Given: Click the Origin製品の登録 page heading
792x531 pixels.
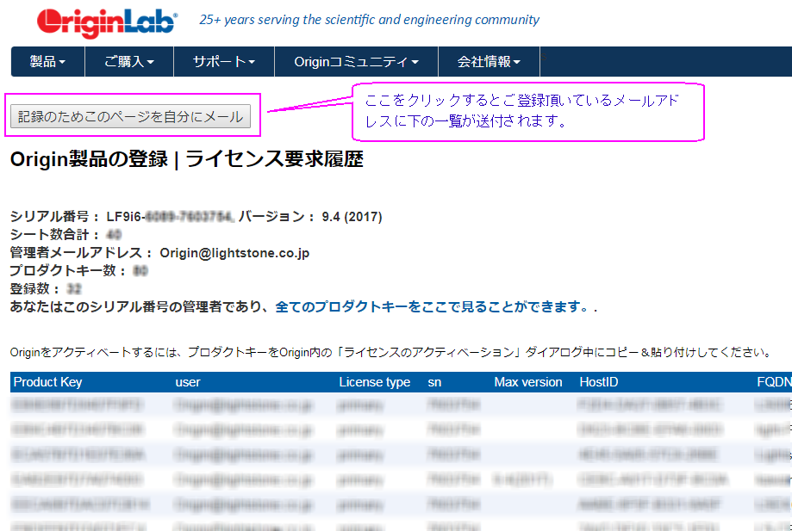Looking at the screenshot, I should click(x=187, y=159).
